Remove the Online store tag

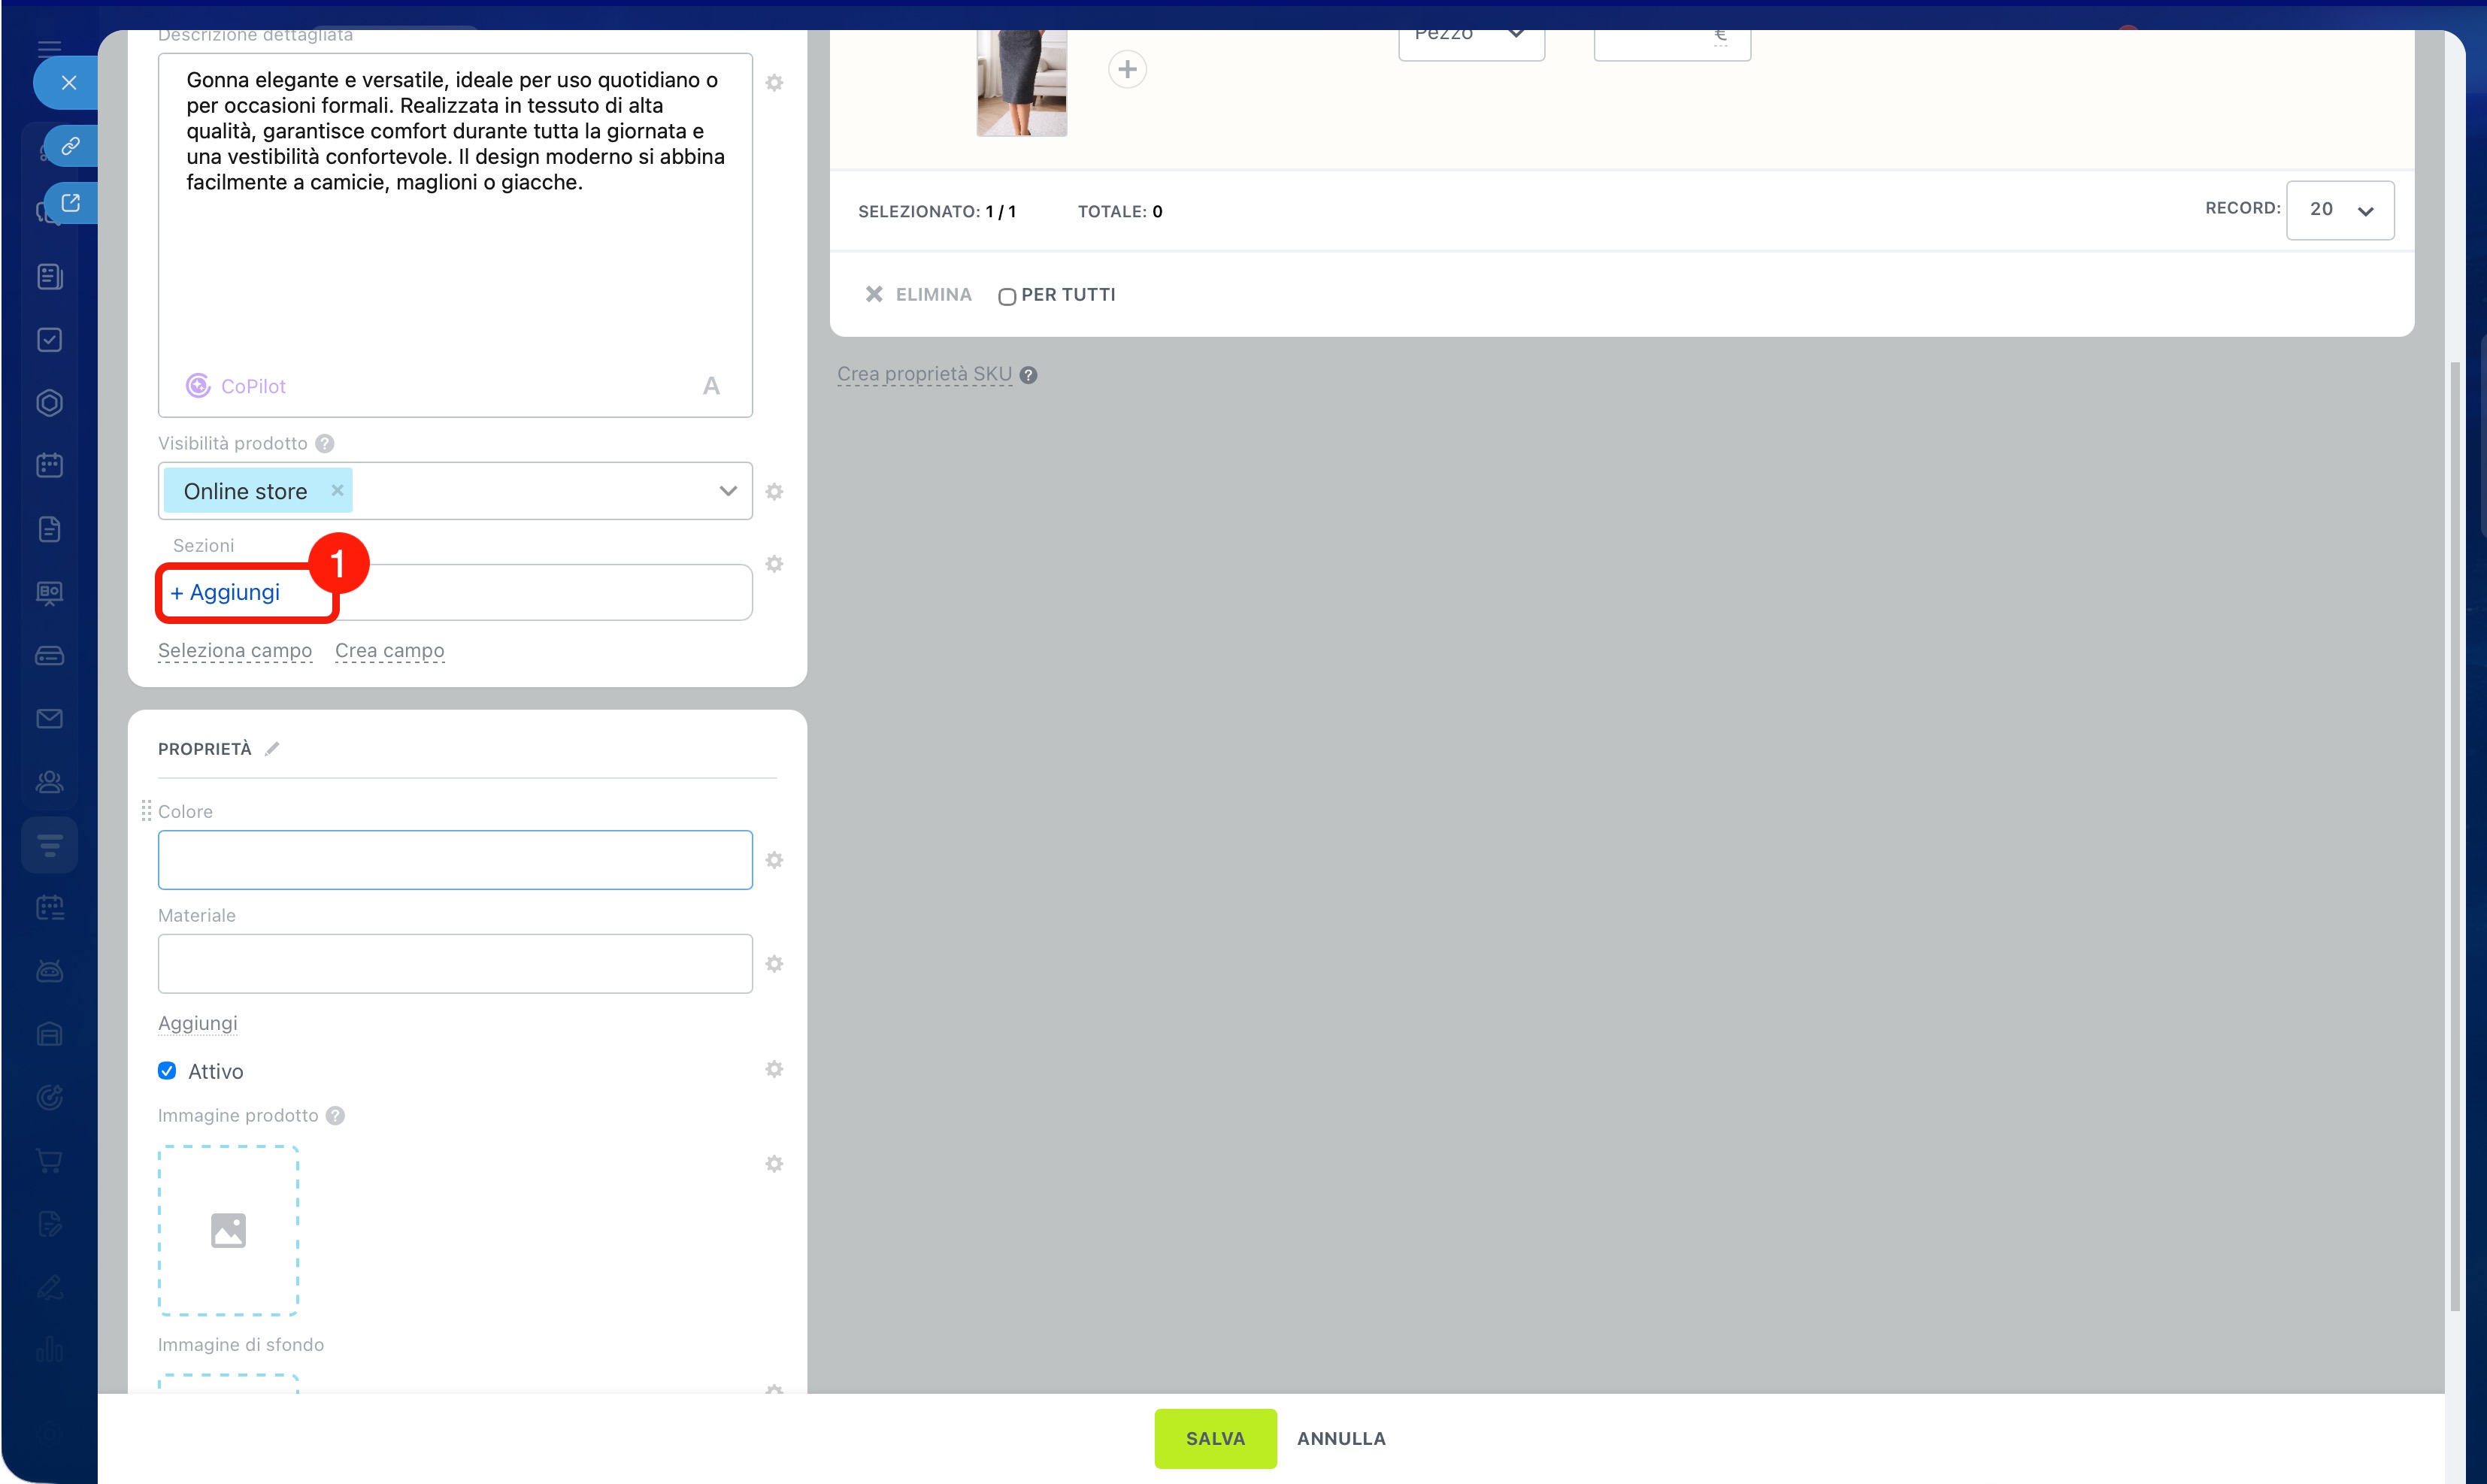pos(337,490)
